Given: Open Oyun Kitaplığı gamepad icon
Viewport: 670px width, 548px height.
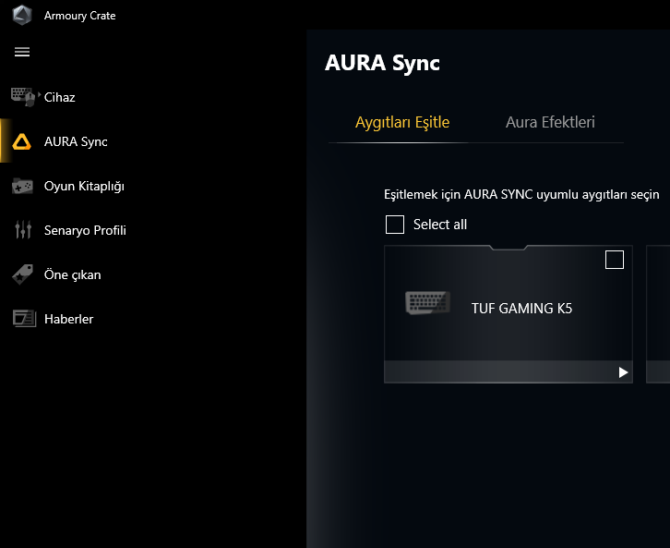Looking at the screenshot, I should pyautogui.click(x=22, y=186).
